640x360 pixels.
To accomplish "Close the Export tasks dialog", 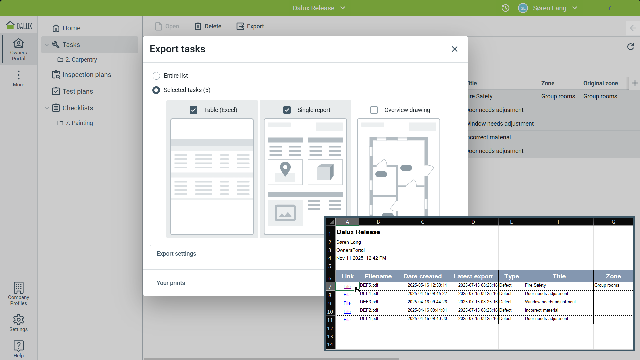I will pyautogui.click(x=455, y=49).
